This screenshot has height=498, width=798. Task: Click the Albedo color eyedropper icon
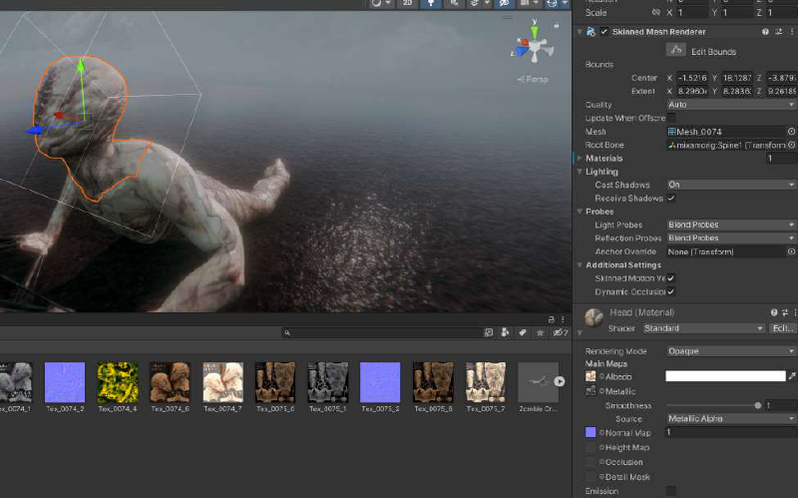tap(792, 377)
